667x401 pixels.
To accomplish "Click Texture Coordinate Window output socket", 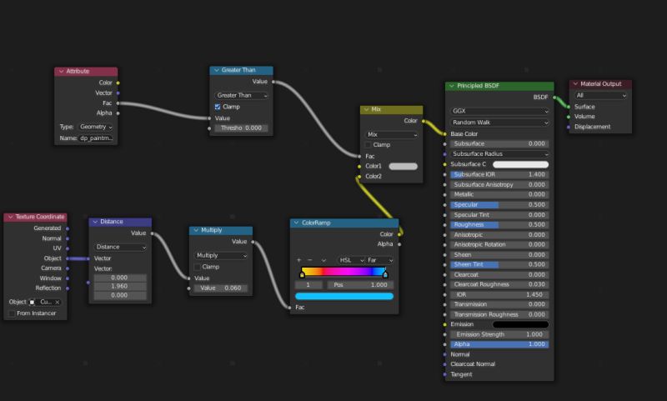I will (x=68, y=278).
